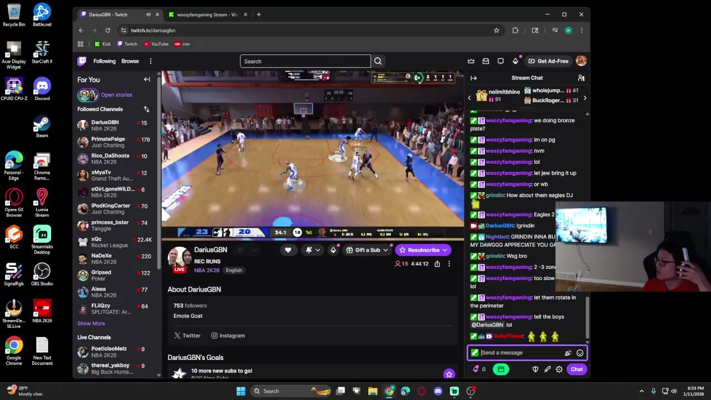This screenshot has width=711, height=400.
Task: Open the emote picker in chat
Action: pos(579,353)
